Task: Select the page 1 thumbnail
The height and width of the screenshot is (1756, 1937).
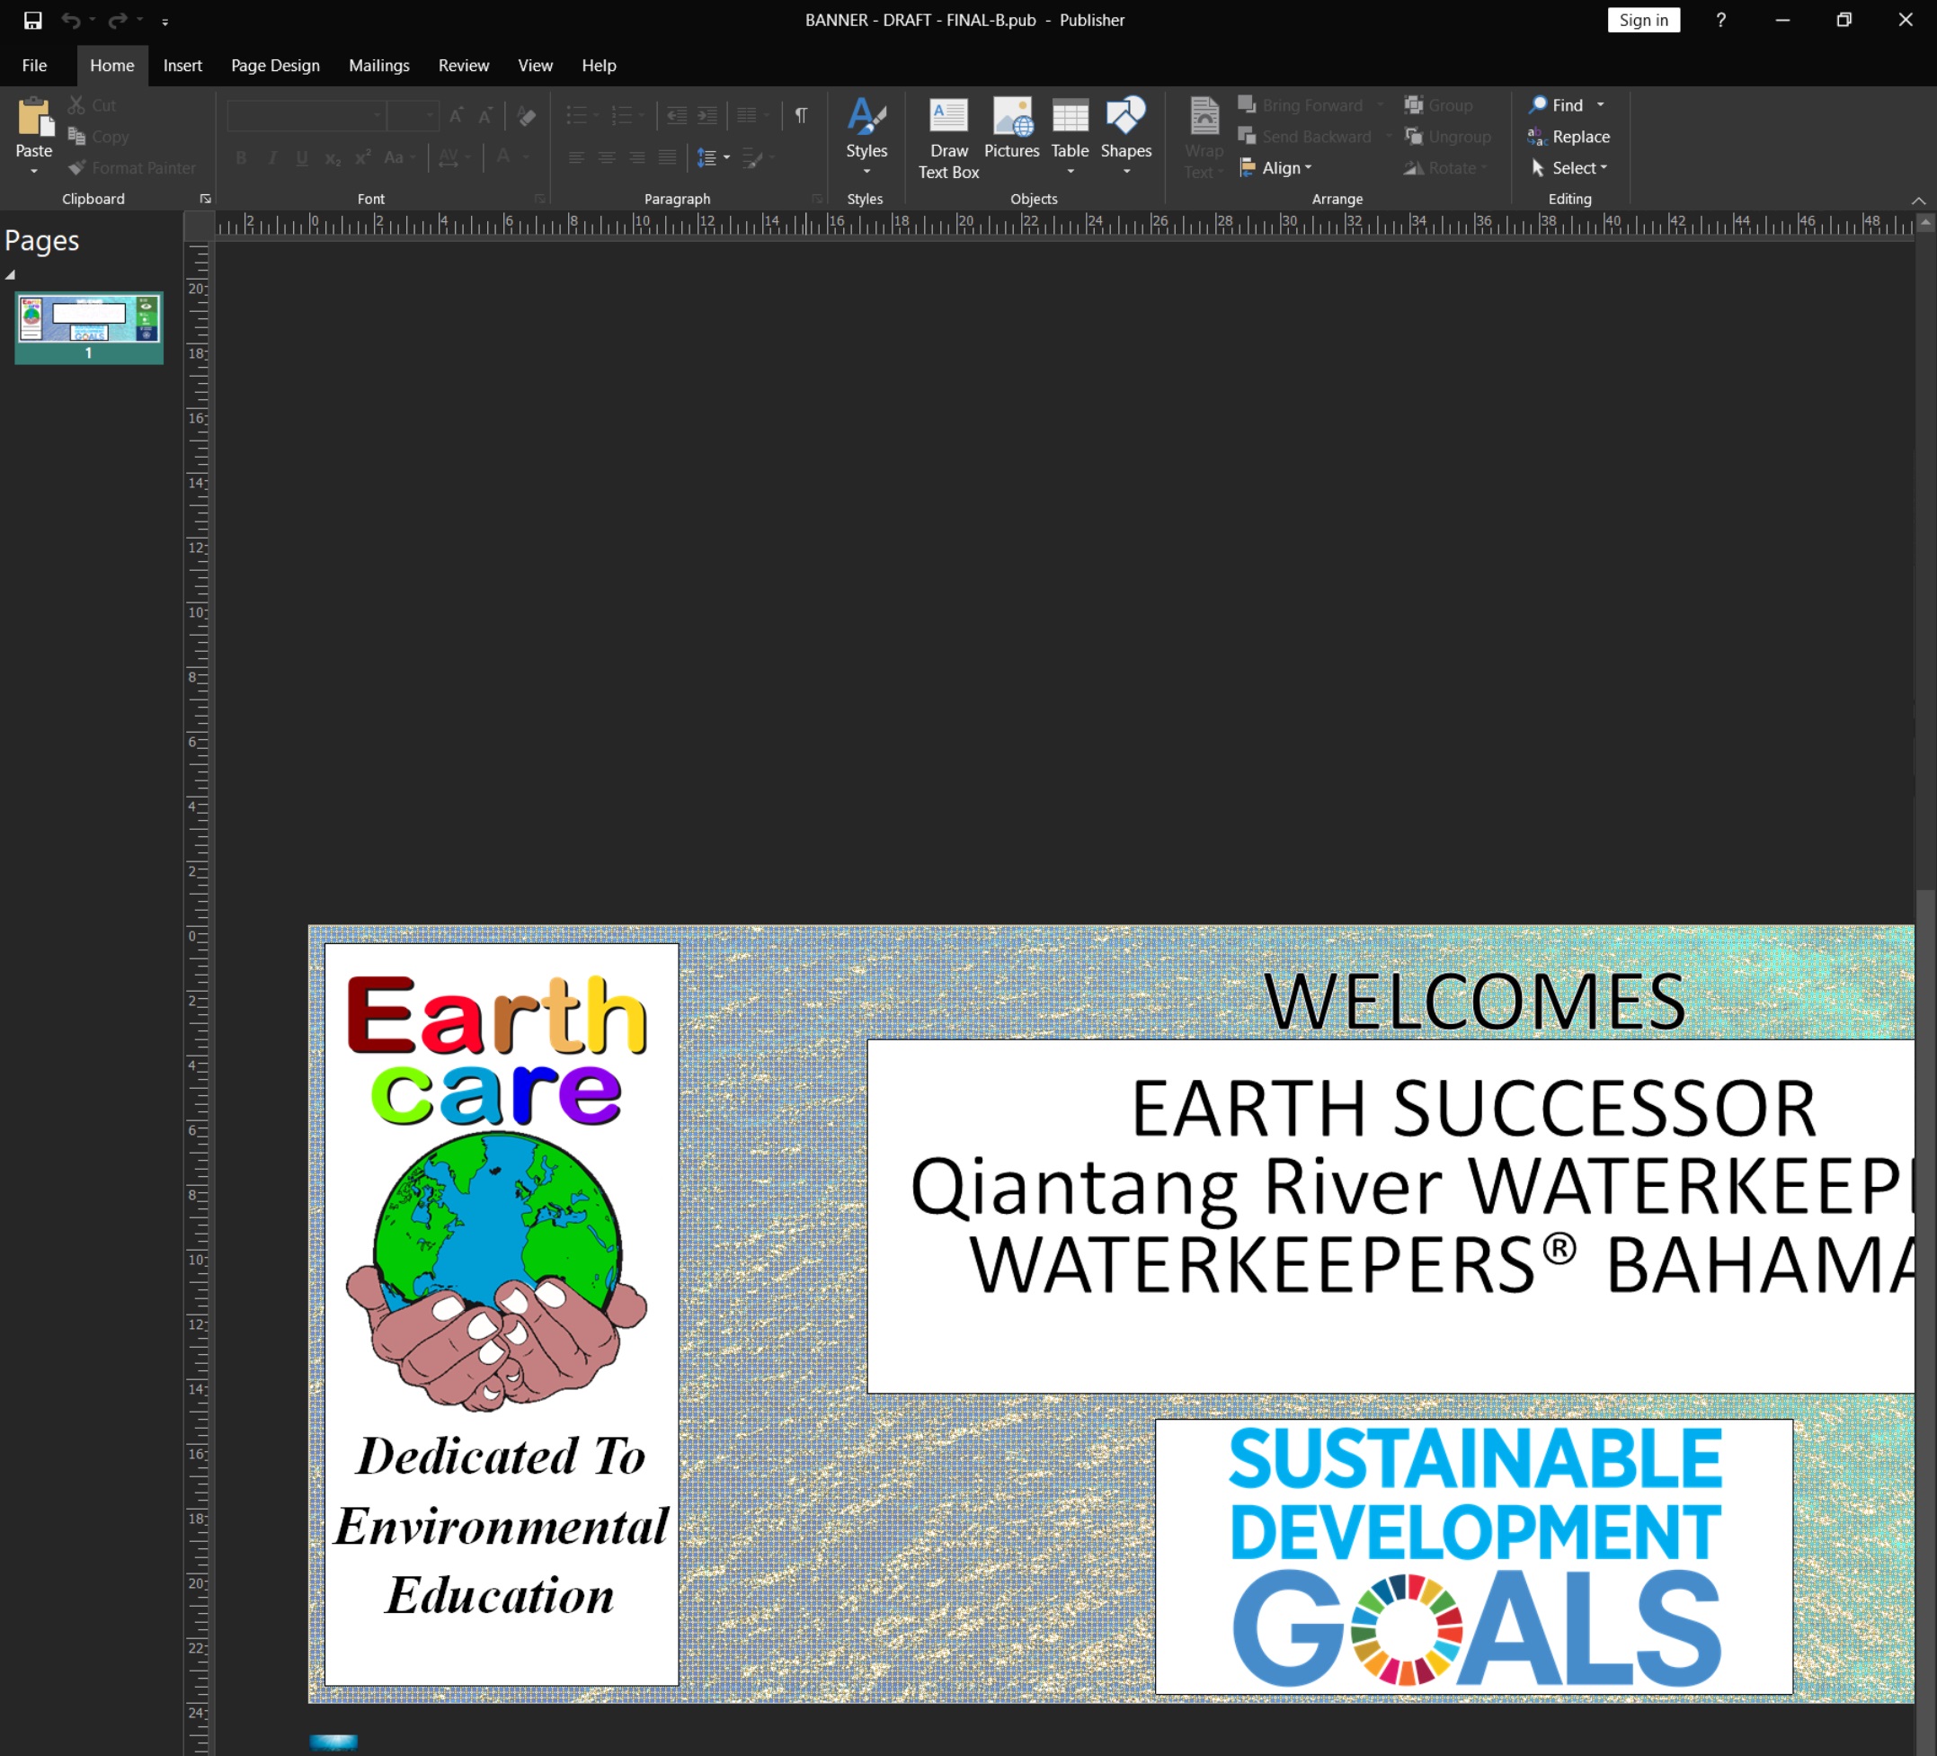Action: [88, 321]
